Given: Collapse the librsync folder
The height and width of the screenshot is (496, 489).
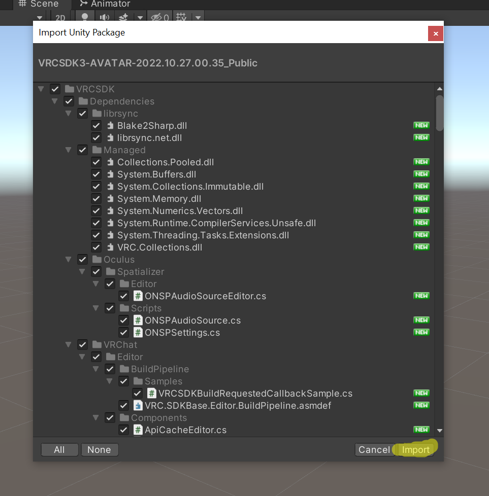Looking at the screenshot, I should pyautogui.click(x=69, y=113).
